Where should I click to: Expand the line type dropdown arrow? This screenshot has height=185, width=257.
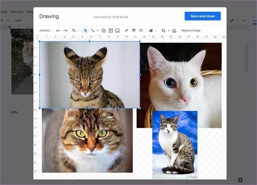pyautogui.click(x=98, y=30)
